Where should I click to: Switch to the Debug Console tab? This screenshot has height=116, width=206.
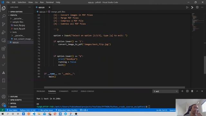(87, 91)
